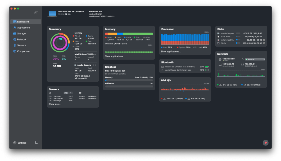The height and width of the screenshot is (161, 281).
Task: Click the SD15 APFS disk icon
Action: coord(218,36)
